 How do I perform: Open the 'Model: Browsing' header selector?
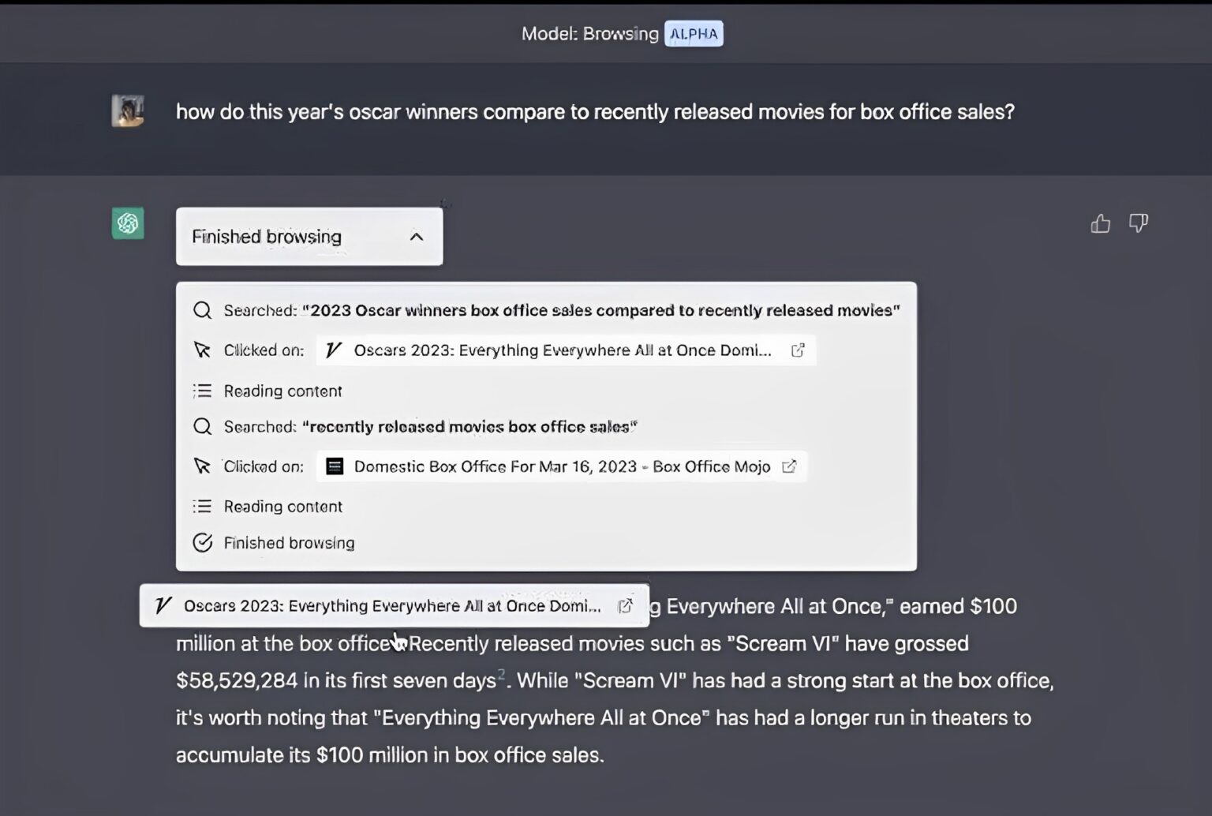pyautogui.click(x=589, y=33)
